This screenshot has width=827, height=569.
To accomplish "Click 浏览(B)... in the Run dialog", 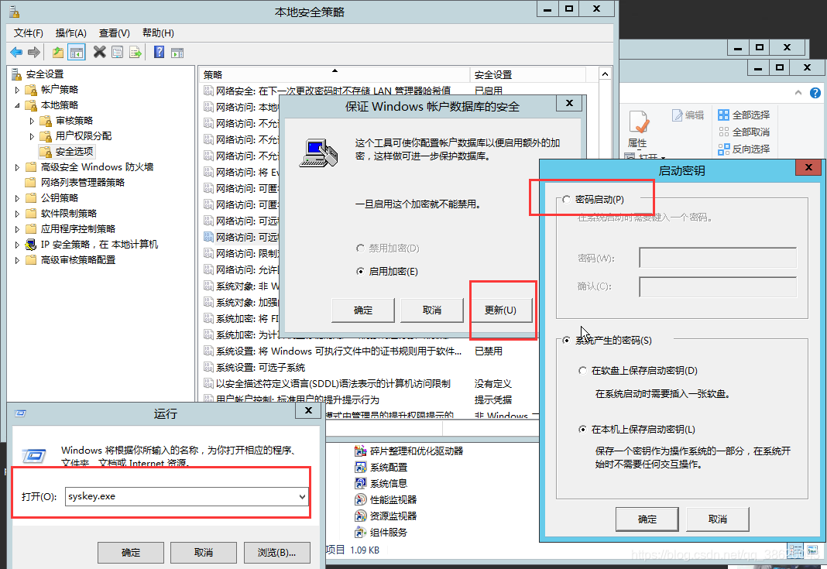I will (276, 552).
